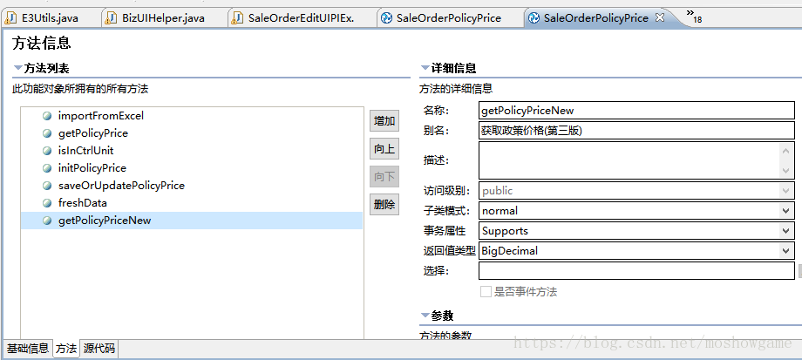The width and height of the screenshot is (802, 360).
Task: Open the 访问级别 public dropdown
Action: tap(786, 191)
